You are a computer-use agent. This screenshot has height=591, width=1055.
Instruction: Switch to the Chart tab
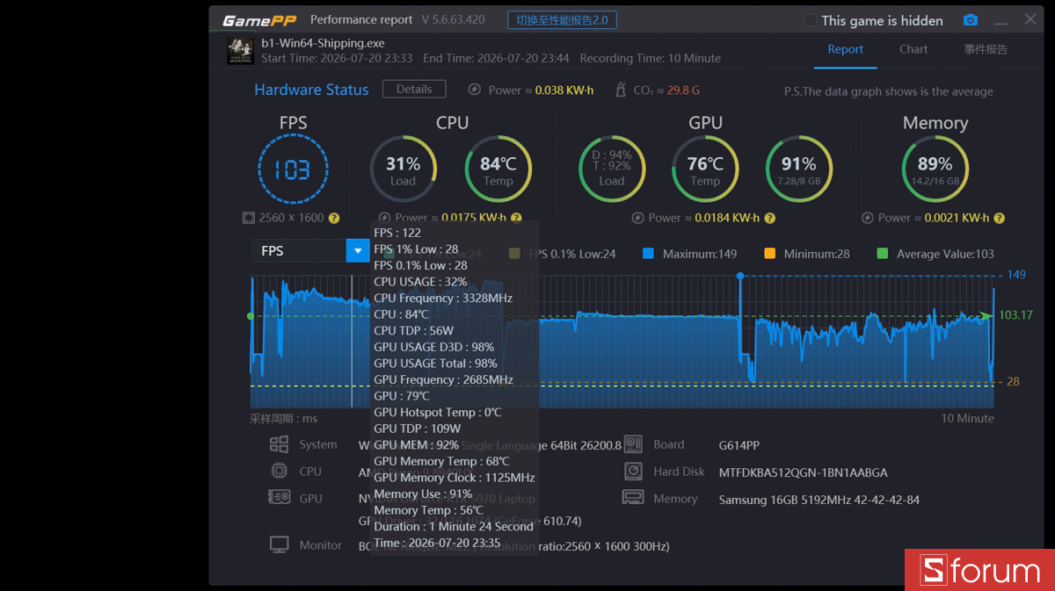(913, 49)
